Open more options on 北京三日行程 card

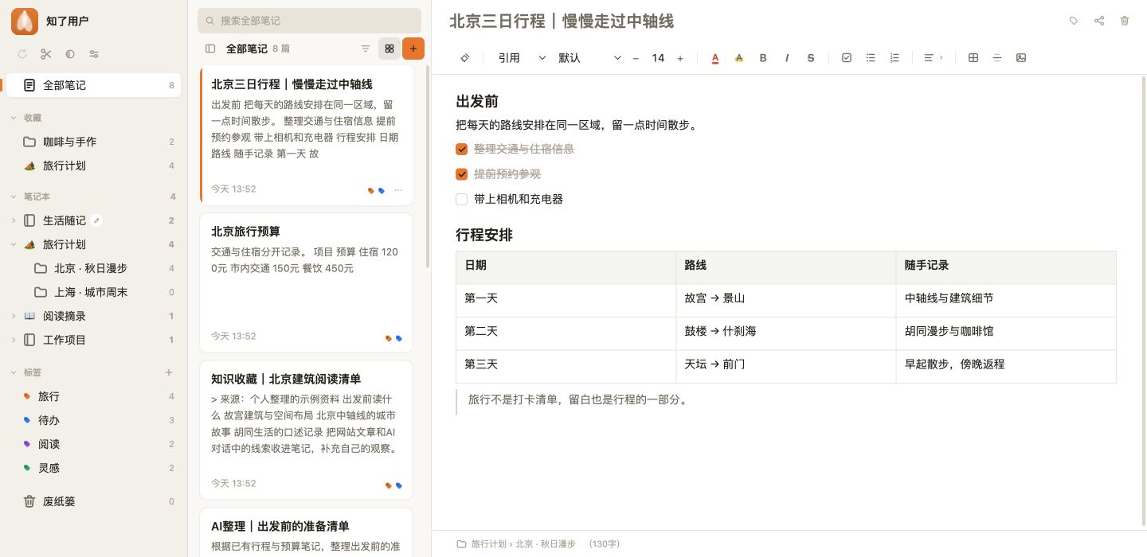[398, 190]
